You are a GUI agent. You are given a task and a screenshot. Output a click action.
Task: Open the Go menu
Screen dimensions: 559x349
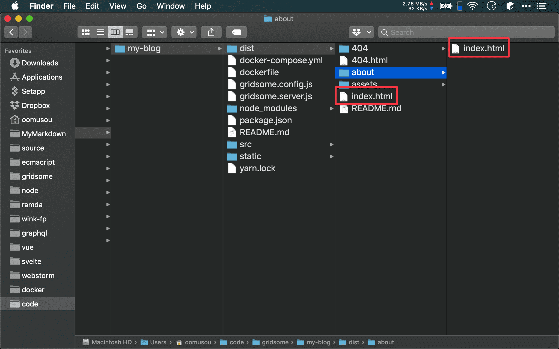(141, 6)
